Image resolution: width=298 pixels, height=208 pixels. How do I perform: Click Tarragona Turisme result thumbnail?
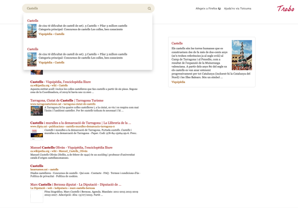37,111
